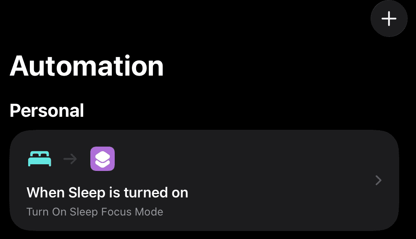Click the Personal section heading
416x239 pixels.
(47, 110)
